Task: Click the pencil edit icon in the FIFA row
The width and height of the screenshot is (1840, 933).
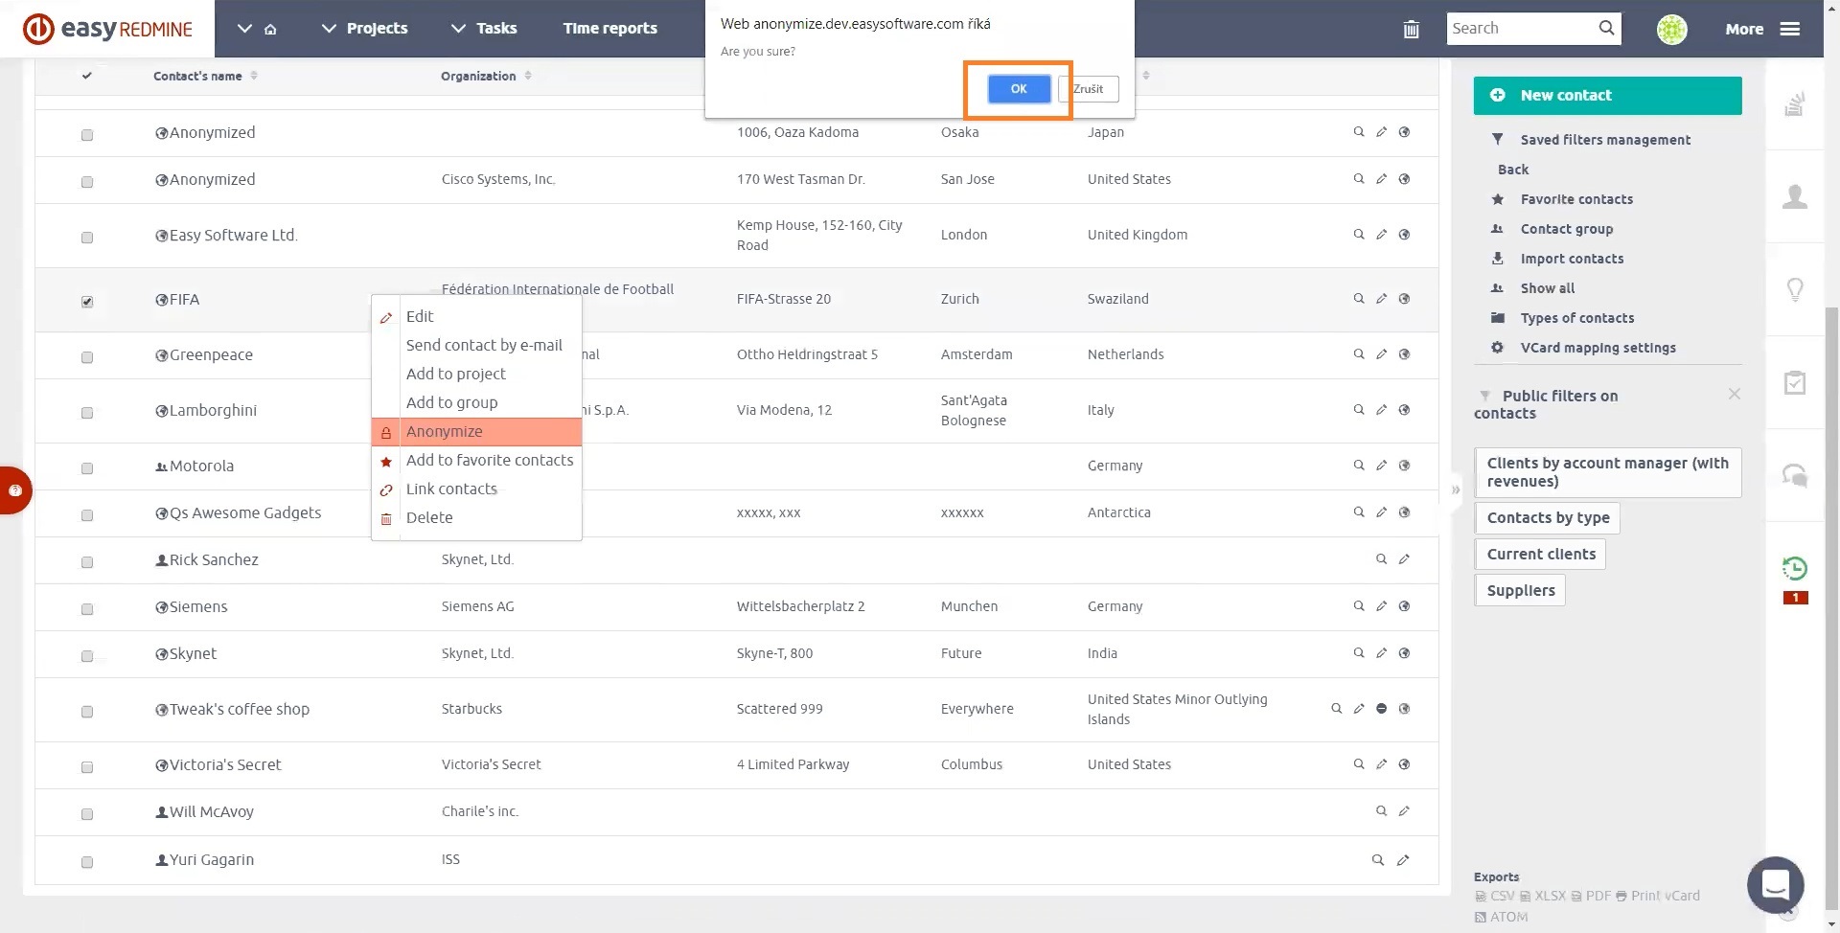Action: [x=1381, y=299]
